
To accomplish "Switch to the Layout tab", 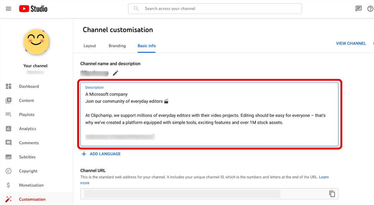I will click(x=90, y=46).
